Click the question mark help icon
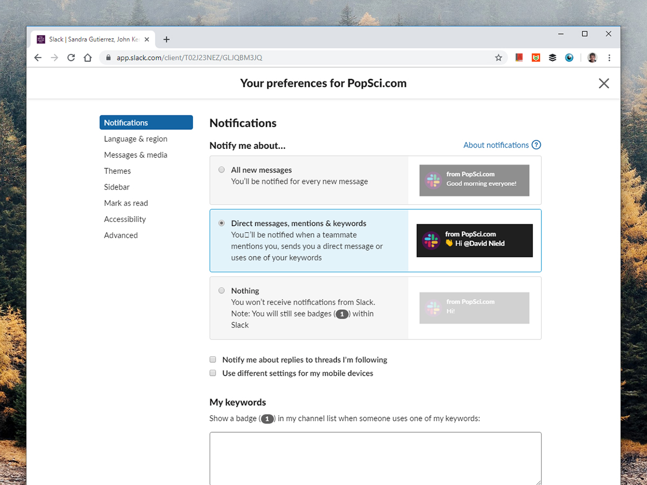Viewport: 647px width, 485px height. 536,145
